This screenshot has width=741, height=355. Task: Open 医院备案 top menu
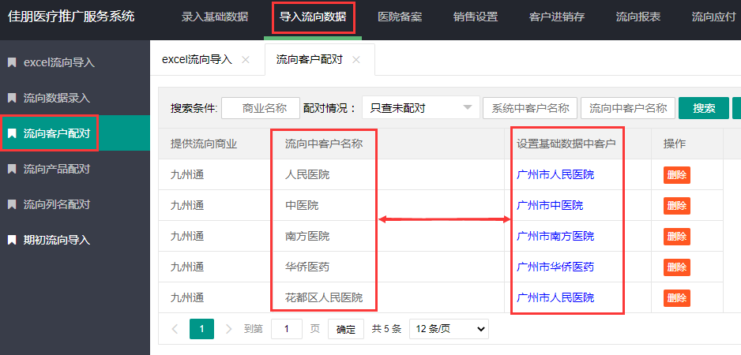tap(400, 17)
